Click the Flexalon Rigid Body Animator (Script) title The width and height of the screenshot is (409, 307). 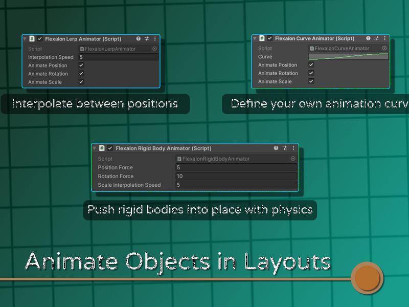[163, 148]
